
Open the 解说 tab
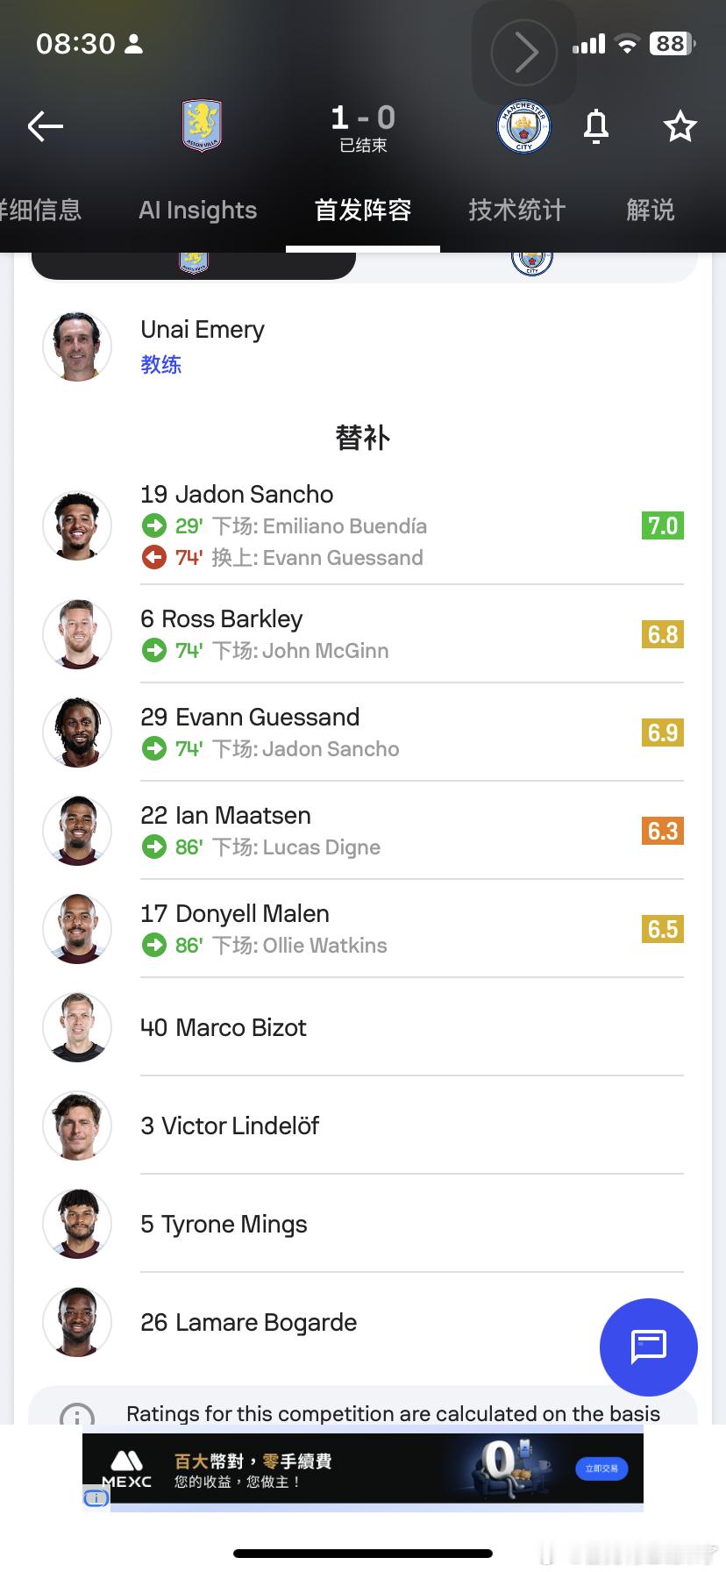pos(650,211)
